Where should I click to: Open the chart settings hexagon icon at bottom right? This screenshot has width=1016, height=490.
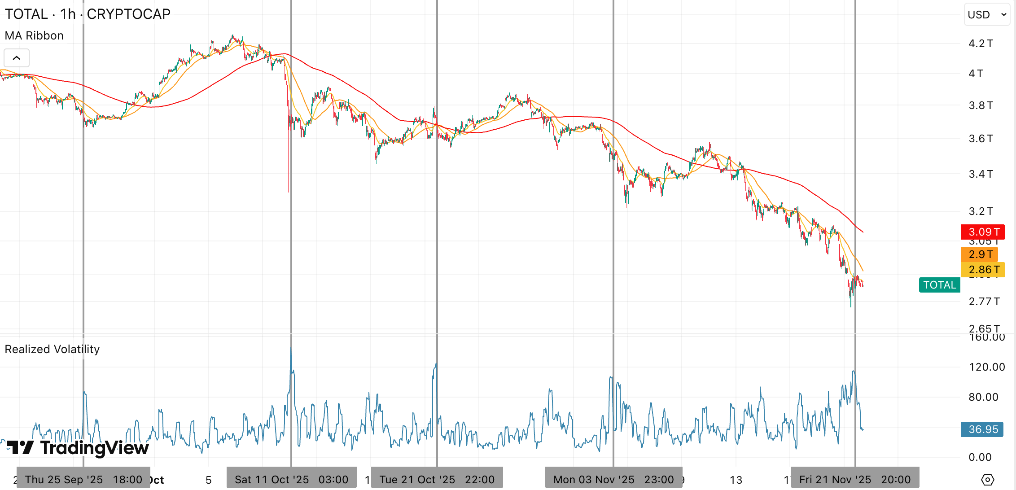(987, 480)
